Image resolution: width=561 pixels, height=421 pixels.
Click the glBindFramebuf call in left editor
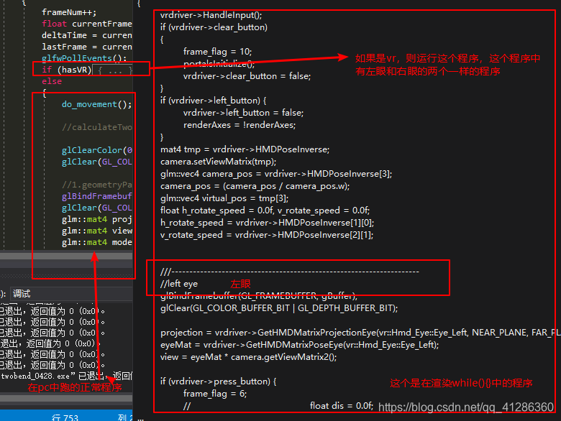[x=97, y=196]
